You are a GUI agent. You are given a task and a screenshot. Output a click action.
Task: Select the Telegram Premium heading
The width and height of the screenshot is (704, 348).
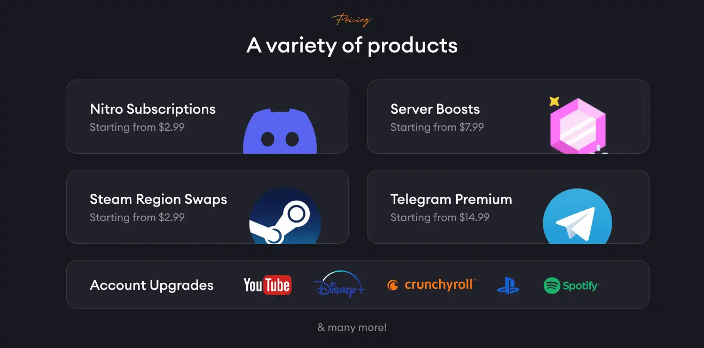pyautogui.click(x=451, y=199)
